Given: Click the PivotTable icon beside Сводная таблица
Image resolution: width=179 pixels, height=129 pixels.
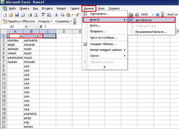Looking at the screenshot, I should pyautogui.click(x=85, y=44).
